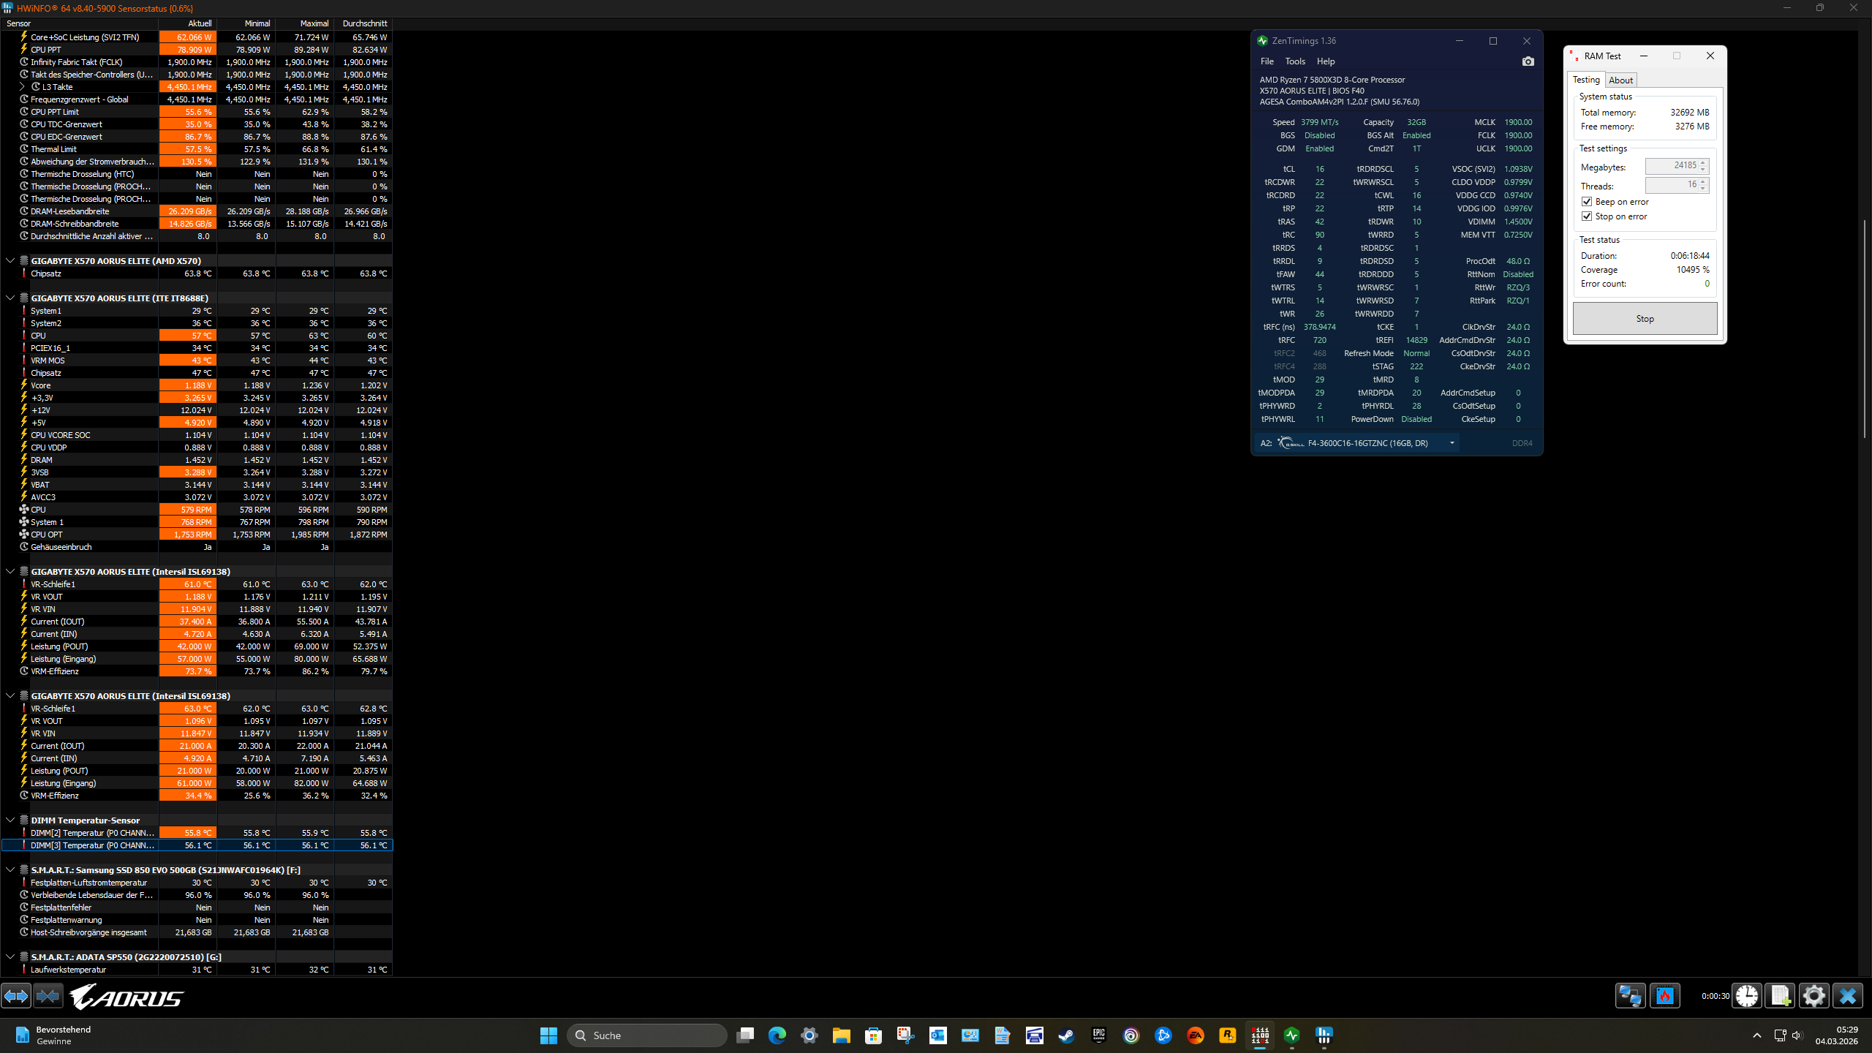1872x1053 pixels.
Task: Open the Help menu in ZenTimings
Action: 1326,61
